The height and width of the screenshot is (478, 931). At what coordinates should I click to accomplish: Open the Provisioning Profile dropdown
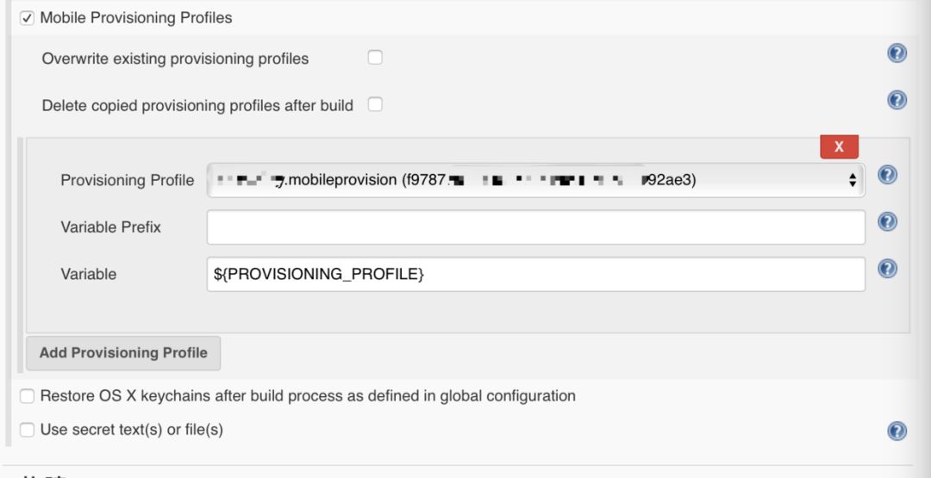point(534,180)
